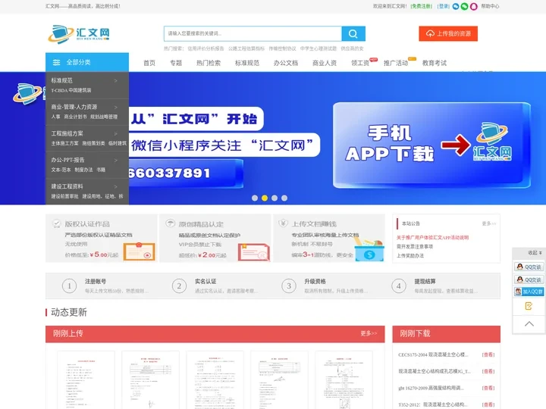Click the step 1 circle for 注册账号

[69, 286]
